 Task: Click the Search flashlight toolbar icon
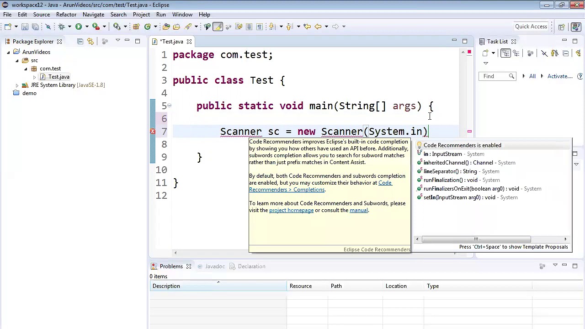[188, 27]
